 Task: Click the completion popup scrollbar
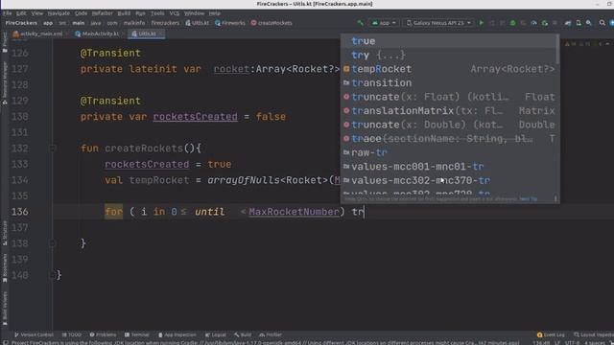click(557, 50)
